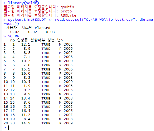154x131 pixels.
Task: Click the elapsed timing header
Action: click(42, 28)
